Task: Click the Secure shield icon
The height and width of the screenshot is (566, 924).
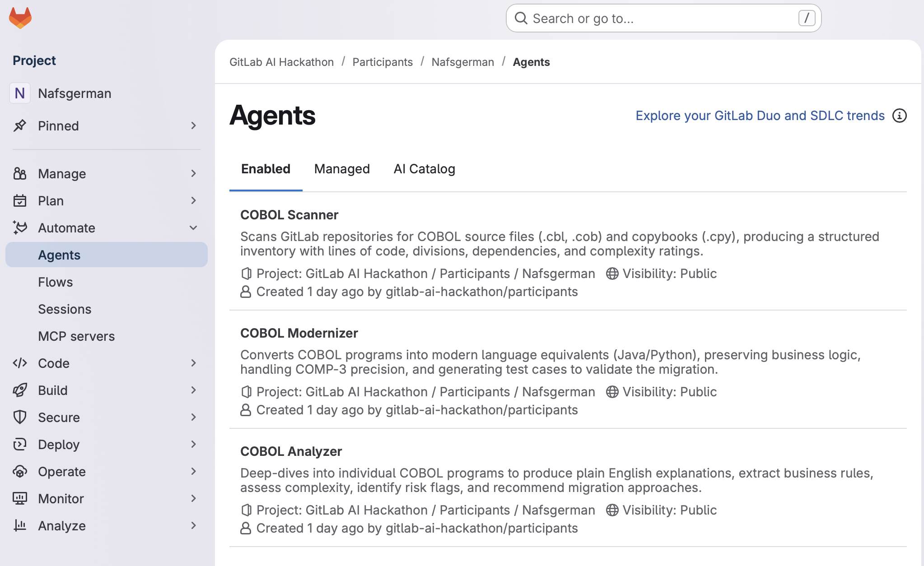Action: (20, 418)
